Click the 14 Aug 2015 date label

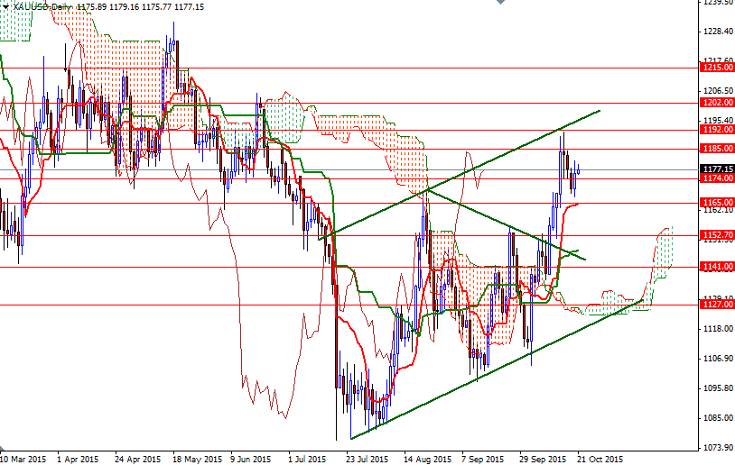coord(426,460)
